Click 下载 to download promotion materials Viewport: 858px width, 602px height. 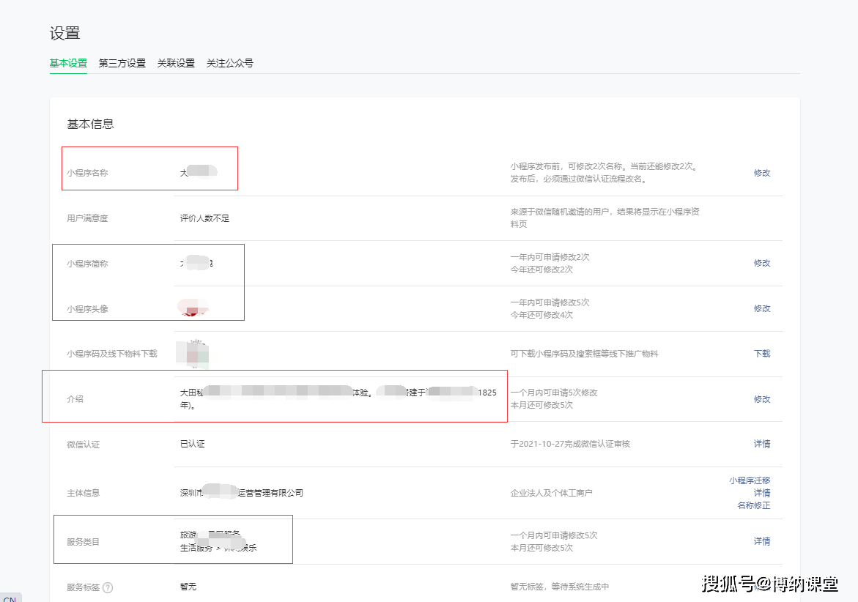761,354
